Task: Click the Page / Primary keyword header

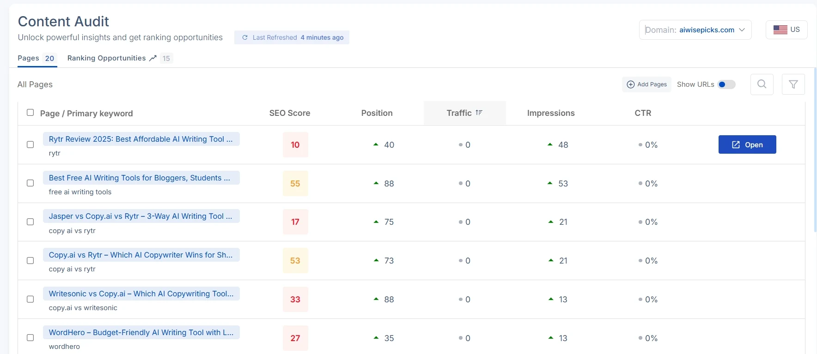Action: pos(86,114)
